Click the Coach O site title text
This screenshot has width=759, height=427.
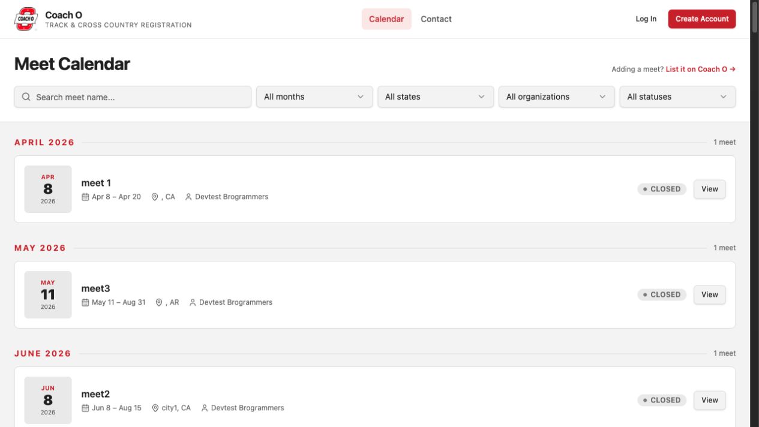(x=64, y=15)
